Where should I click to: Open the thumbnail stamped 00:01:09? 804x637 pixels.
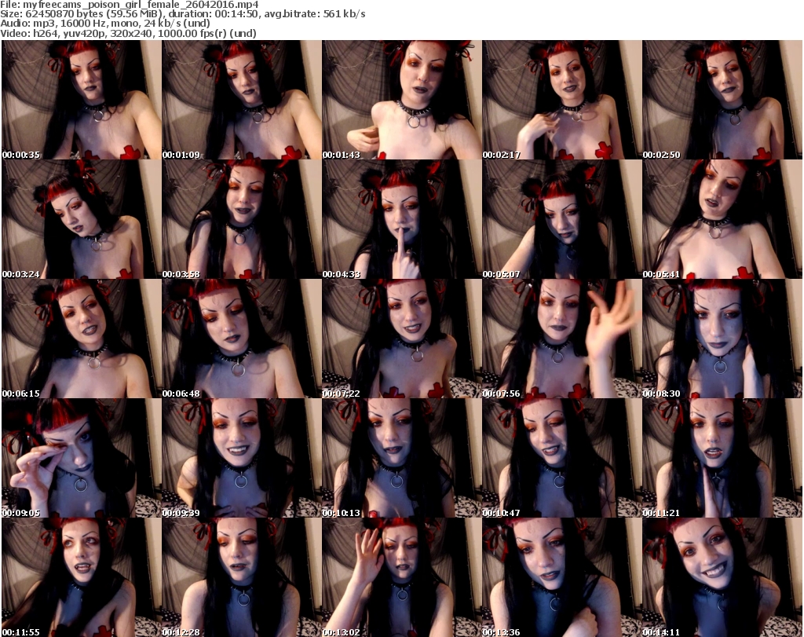coord(242,100)
